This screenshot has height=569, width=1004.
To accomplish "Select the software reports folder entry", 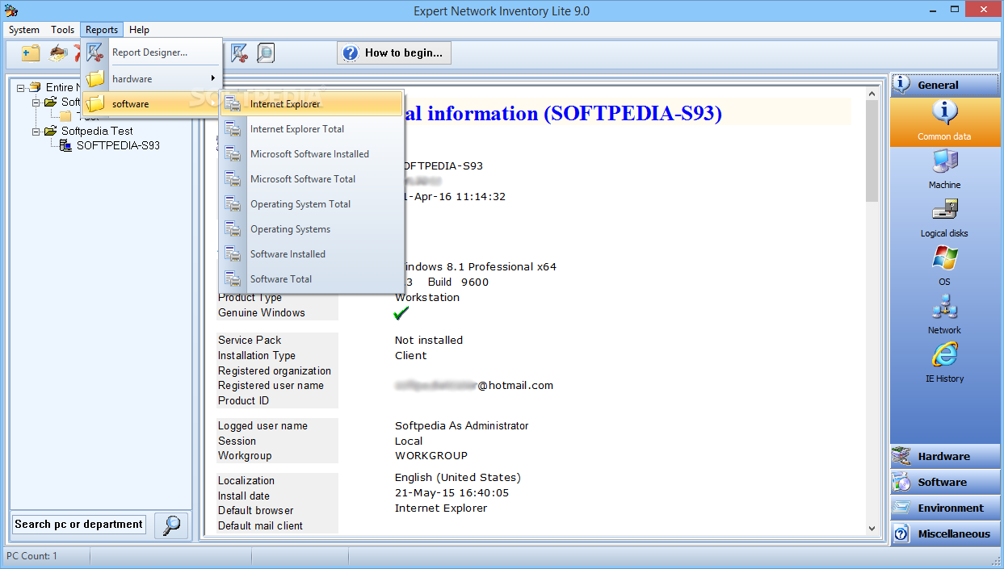I will 152,104.
